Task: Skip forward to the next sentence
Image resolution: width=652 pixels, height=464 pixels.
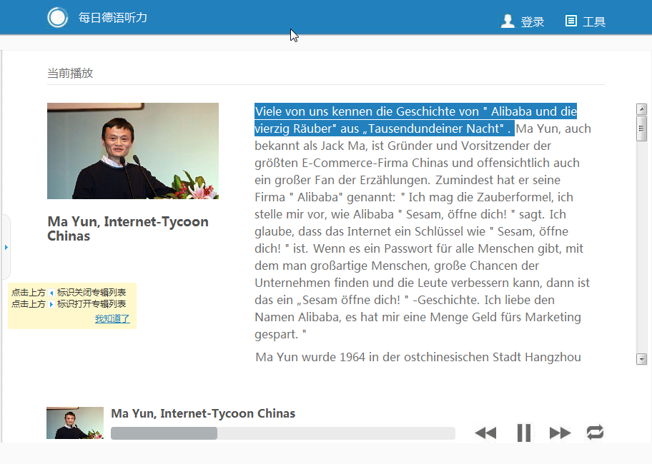Action: pyautogui.click(x=560, y=433)
